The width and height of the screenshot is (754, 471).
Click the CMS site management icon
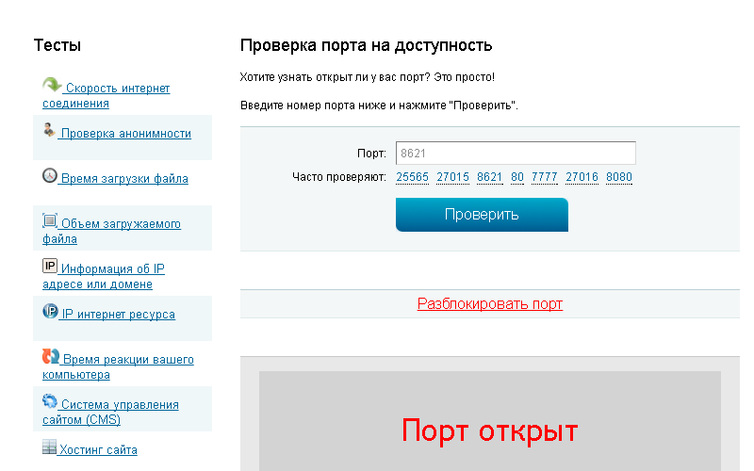(50, 401)
